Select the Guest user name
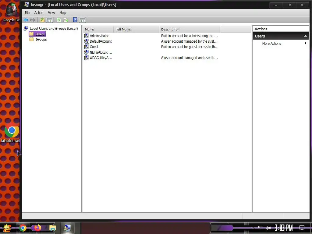The image size is (312, 234). 94,47
